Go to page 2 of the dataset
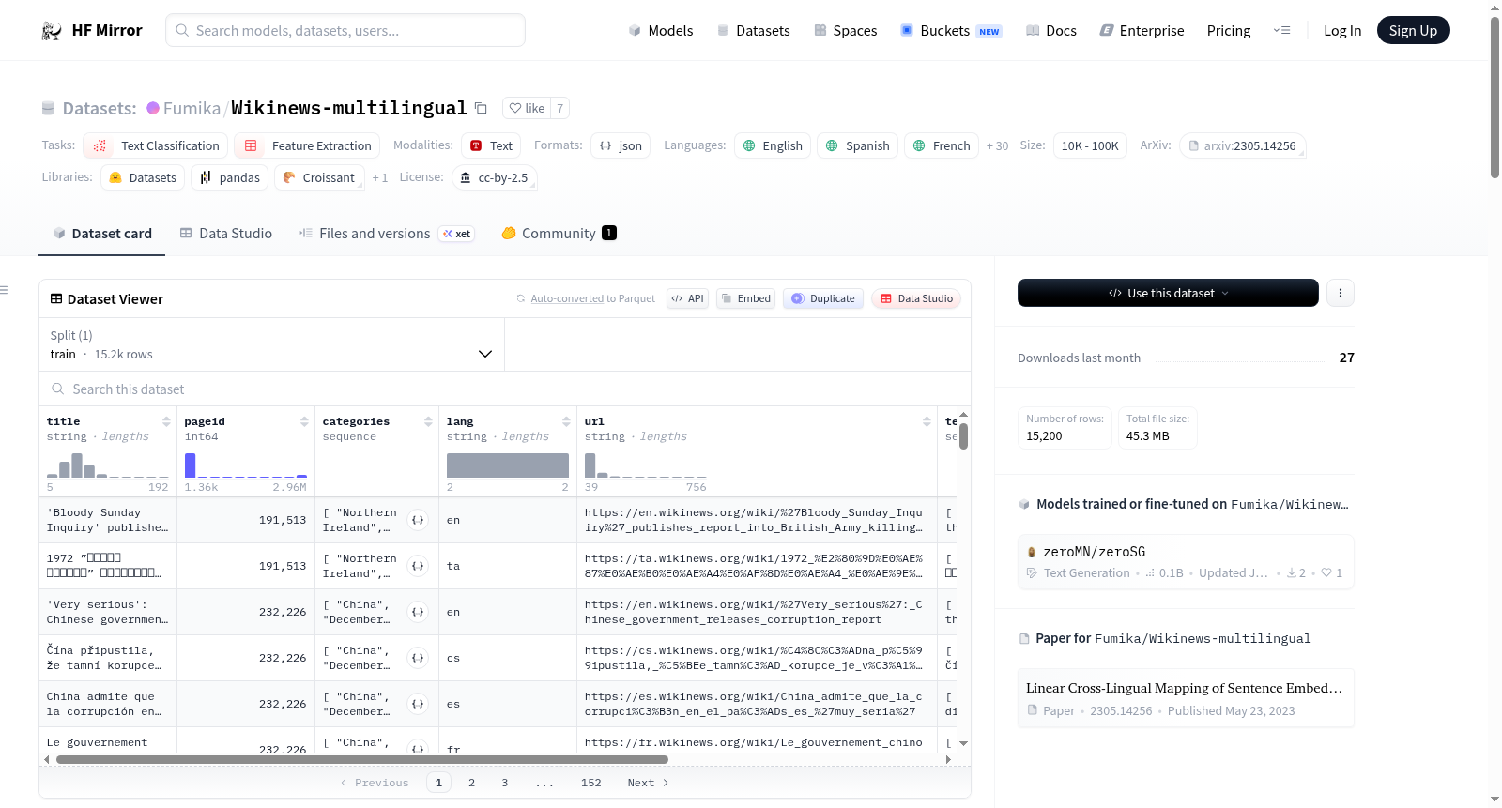Image resolution: width=1502 pixels, height=808 pixels. click(x=471, y=783)
